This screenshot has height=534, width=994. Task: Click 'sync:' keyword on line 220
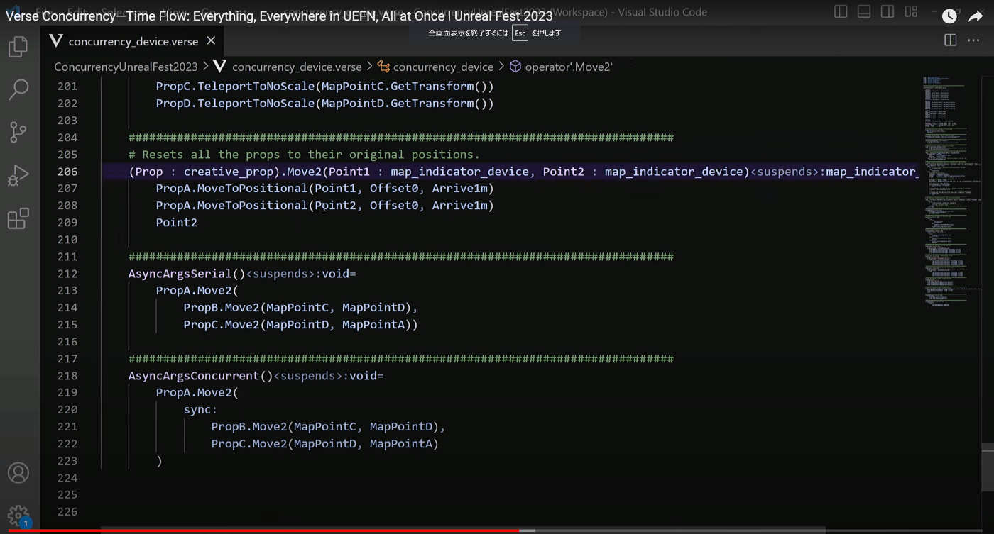coord(201,410)
